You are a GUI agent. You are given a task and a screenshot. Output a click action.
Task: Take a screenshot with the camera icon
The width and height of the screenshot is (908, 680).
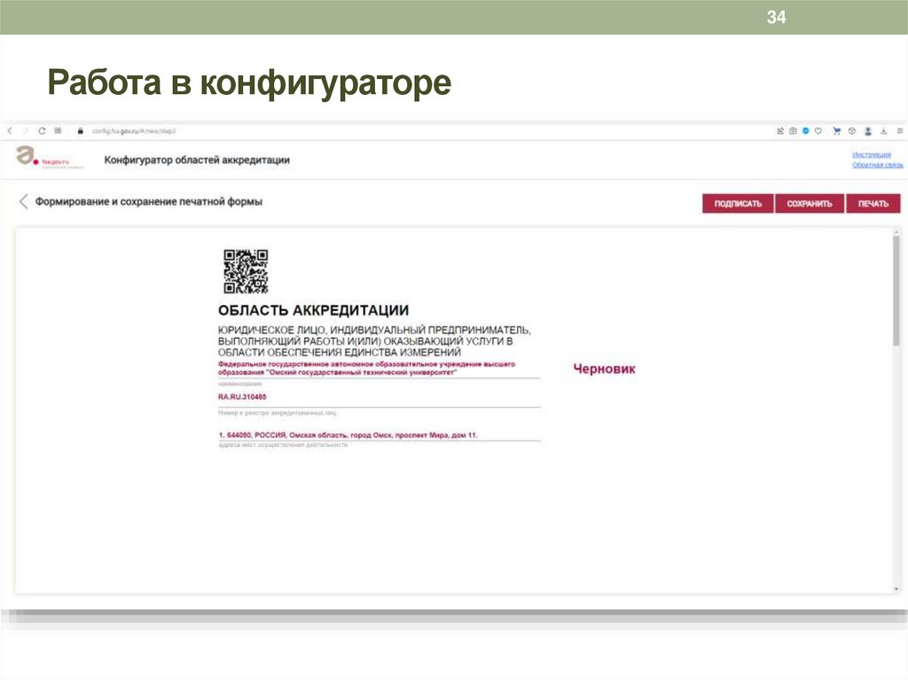coord(793,131)
